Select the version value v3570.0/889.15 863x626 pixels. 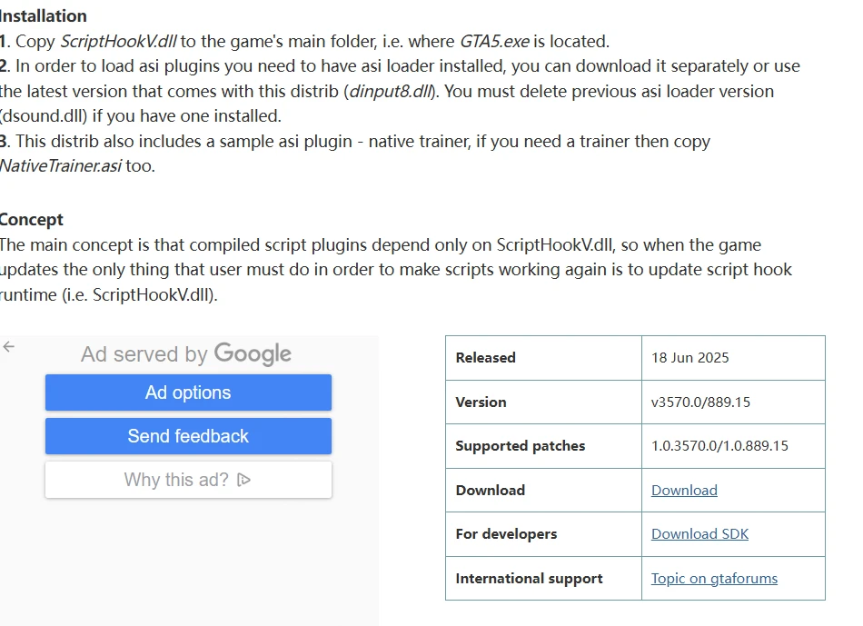pyautogui.click(x=700, y=402)
